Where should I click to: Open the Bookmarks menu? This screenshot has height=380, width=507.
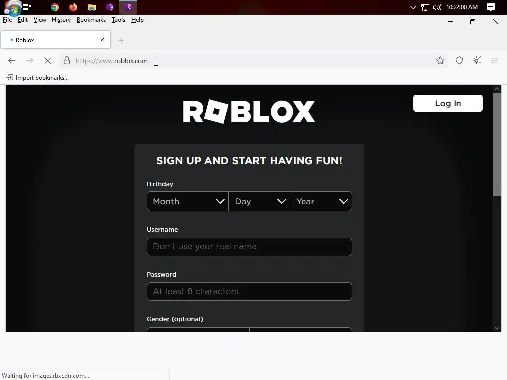tap(91, 20)
